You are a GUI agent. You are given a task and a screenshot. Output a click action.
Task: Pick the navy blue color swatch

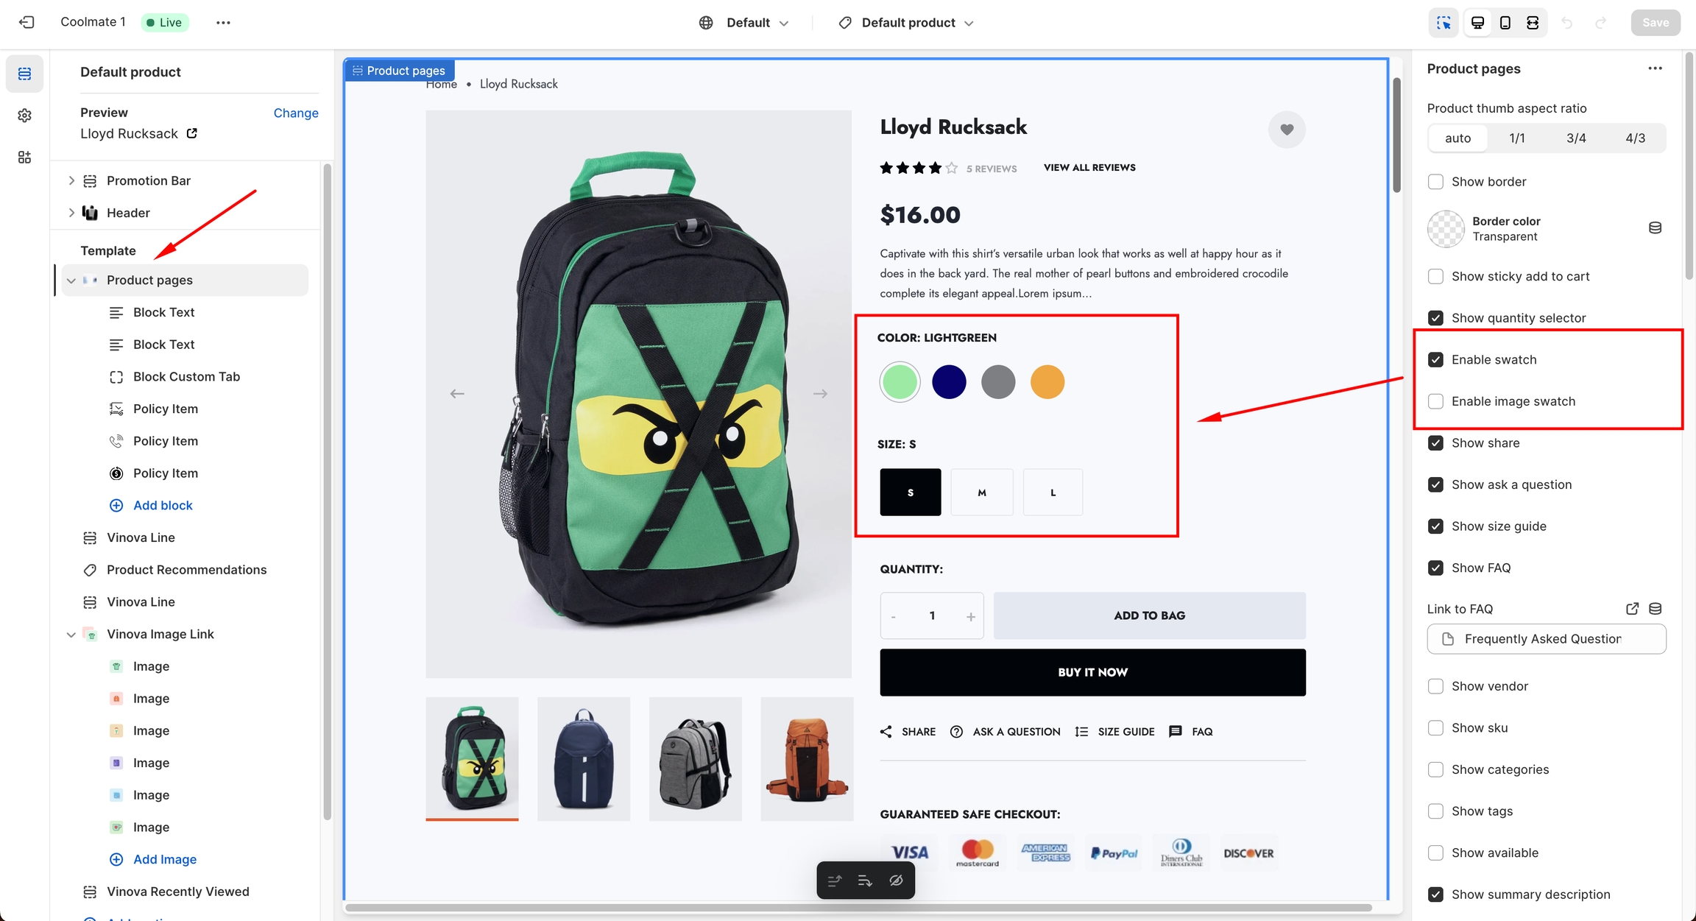point(949,382)
